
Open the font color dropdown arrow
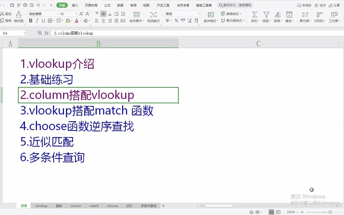coord(80,21)
